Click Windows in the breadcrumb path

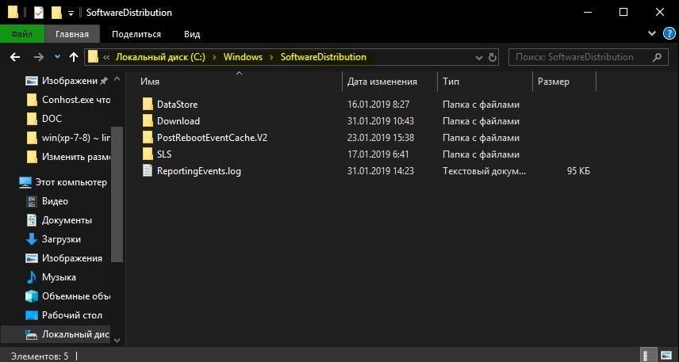243,57
